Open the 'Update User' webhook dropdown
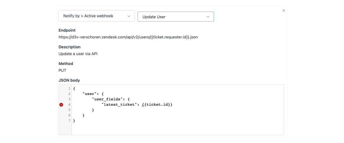 176,17
